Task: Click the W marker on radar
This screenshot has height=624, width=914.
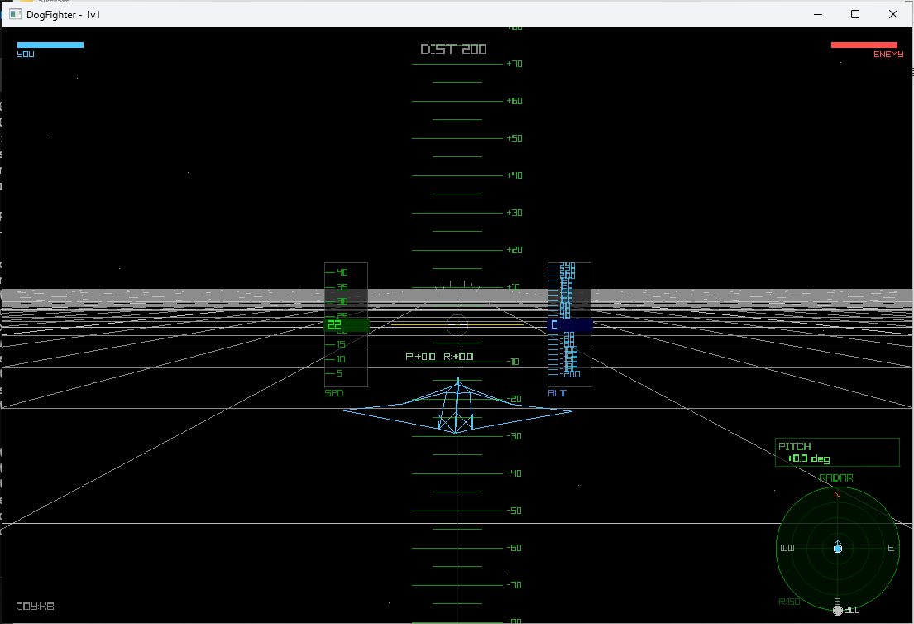Action: point(787,548)
